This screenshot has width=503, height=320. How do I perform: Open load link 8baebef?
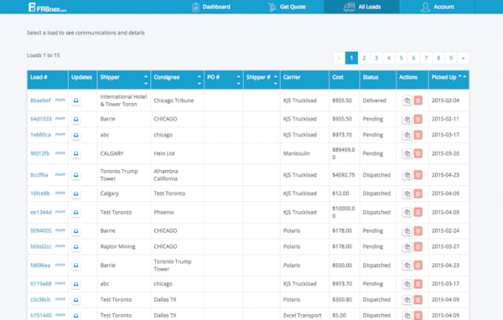(x=40, y=101)
